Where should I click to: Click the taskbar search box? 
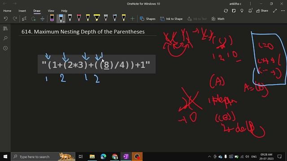click(43, 157)
